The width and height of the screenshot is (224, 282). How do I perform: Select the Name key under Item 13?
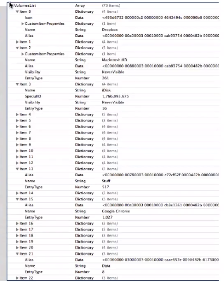pyautogui.click(x=30, y=181)
